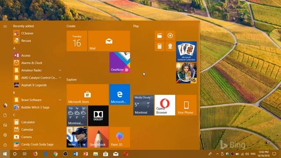Open Task View on the taskbar
Image resolution: width=281 pixels, height=158 pixels.
tap(25, 154)
